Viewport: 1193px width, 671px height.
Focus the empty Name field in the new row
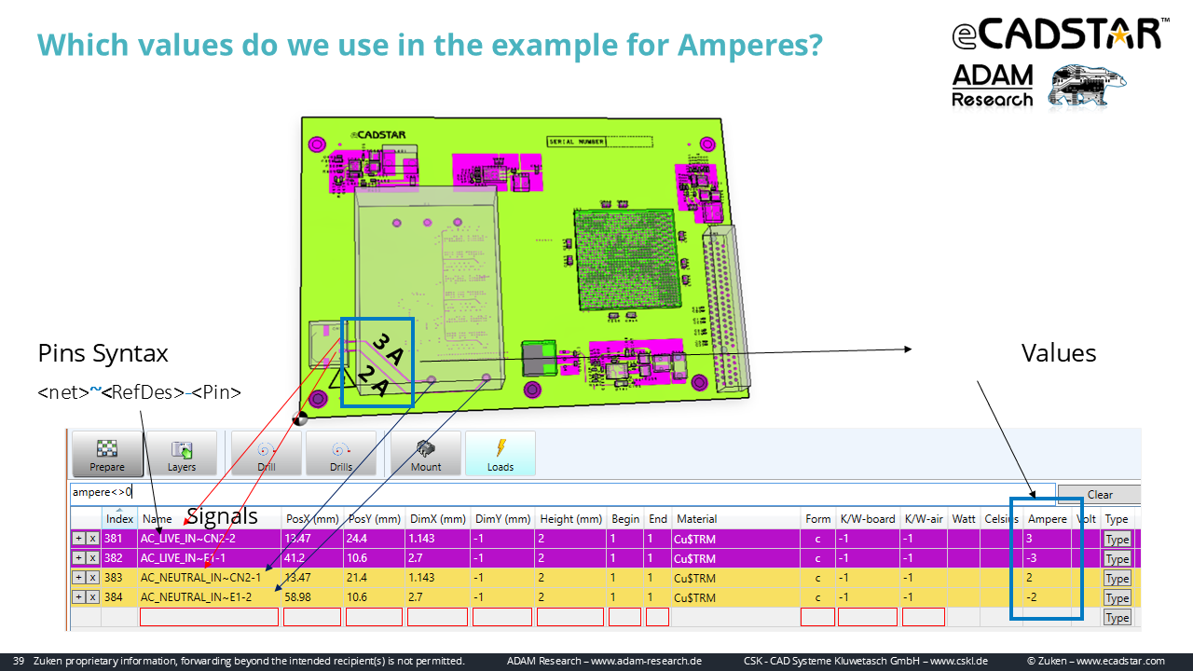point(209,617)
